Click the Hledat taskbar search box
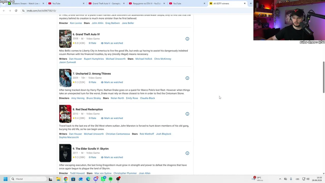 [x=28, y=179]
